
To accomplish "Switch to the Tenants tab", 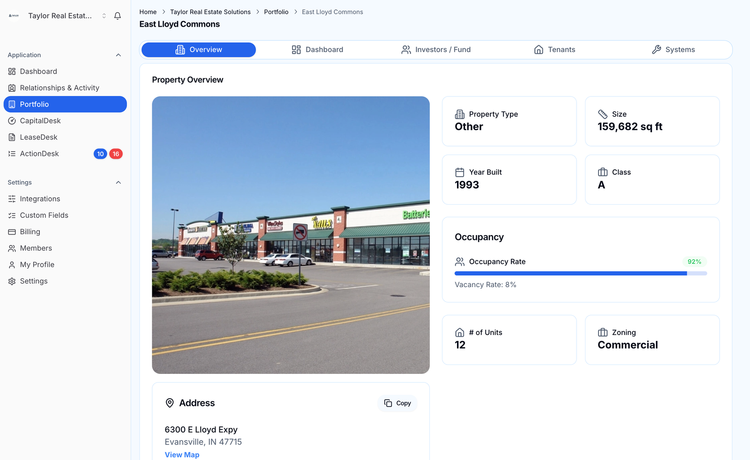I will [555, 50].
